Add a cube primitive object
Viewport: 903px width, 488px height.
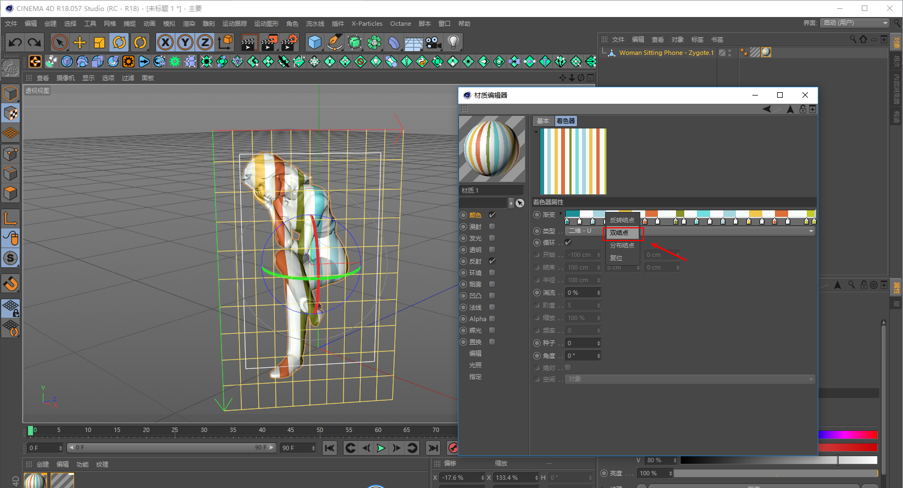314,42
